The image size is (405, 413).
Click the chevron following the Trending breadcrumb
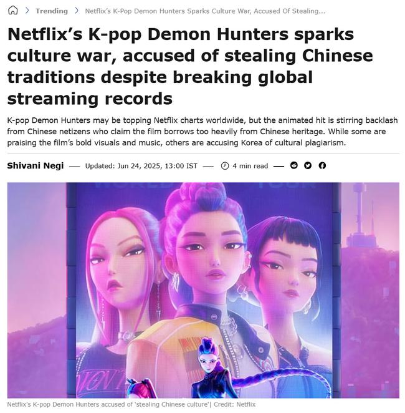(77, 11)
